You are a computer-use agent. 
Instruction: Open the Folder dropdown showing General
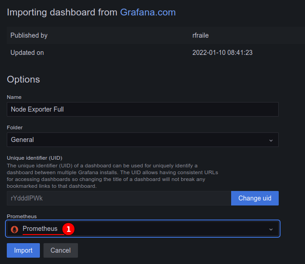point(143,140)
